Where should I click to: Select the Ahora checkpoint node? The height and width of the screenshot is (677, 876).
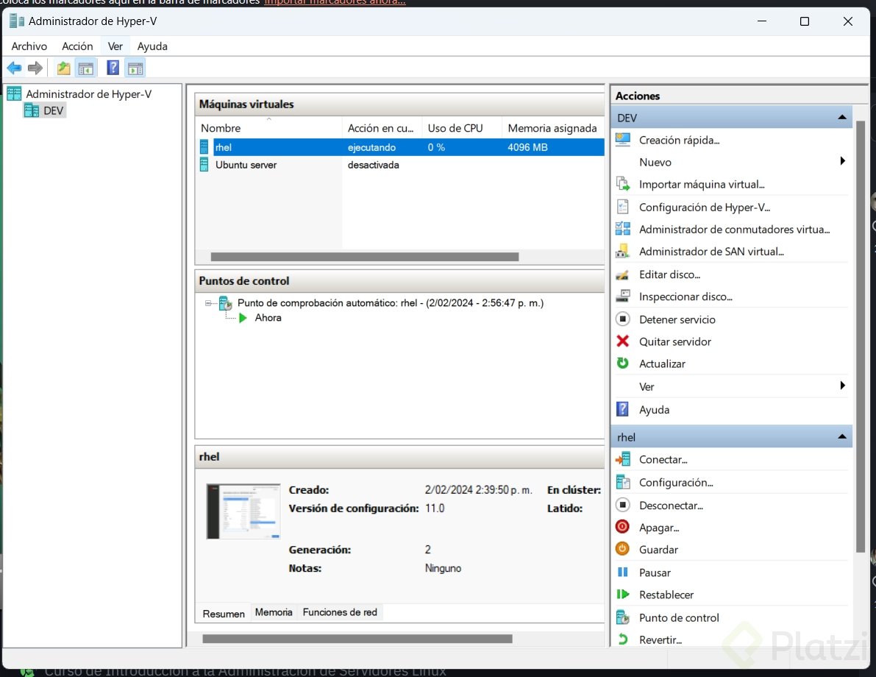268,318
